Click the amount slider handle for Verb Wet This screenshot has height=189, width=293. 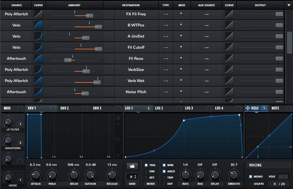coord(97,82)
